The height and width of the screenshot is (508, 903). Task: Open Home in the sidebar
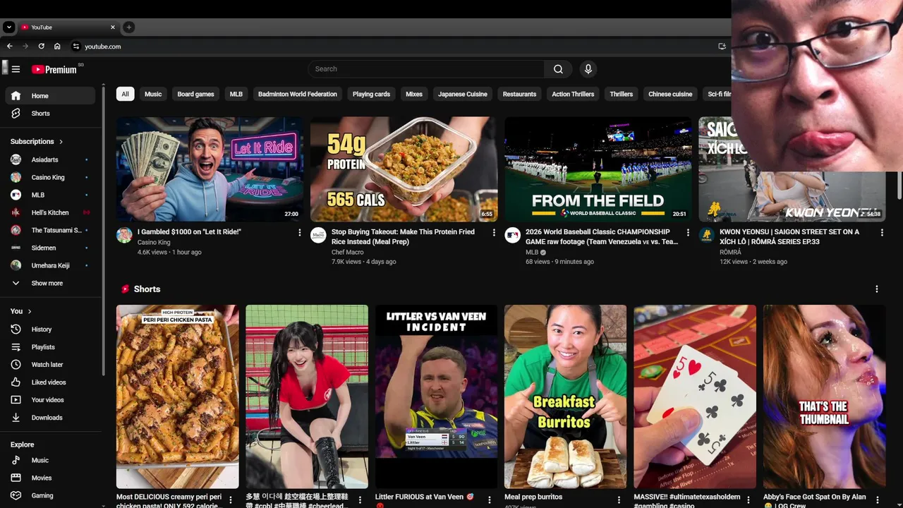tap(49, 96)
